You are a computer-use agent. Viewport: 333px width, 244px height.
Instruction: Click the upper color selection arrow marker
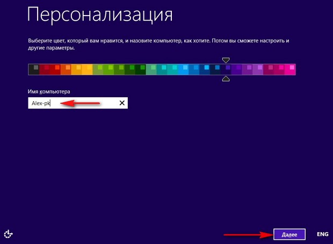coord(226,60)
